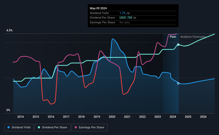Toggle the Dividend Per Share legend series
The height and width of the screenshot is (135, 219).
tap(53, 128)
